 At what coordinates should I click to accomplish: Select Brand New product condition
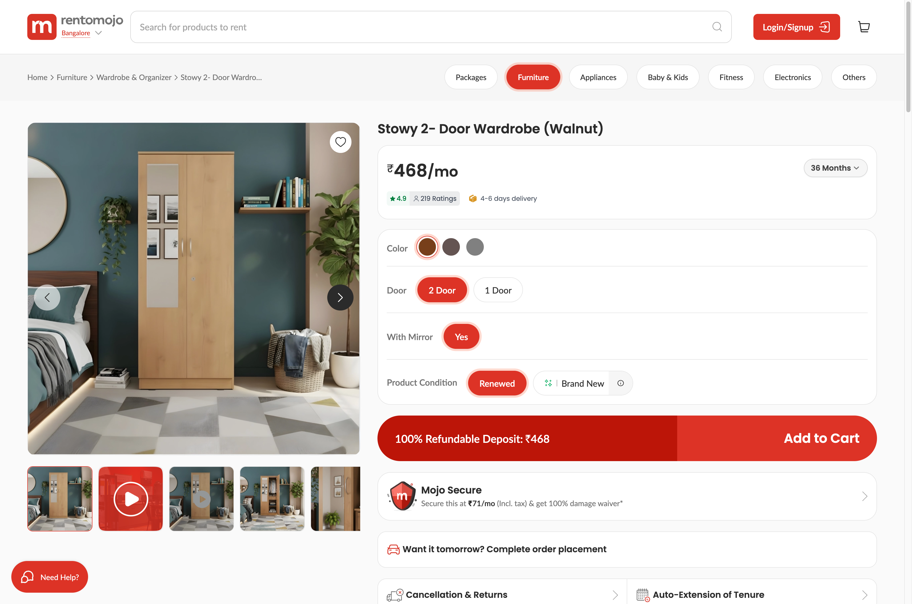coord(583,383)
